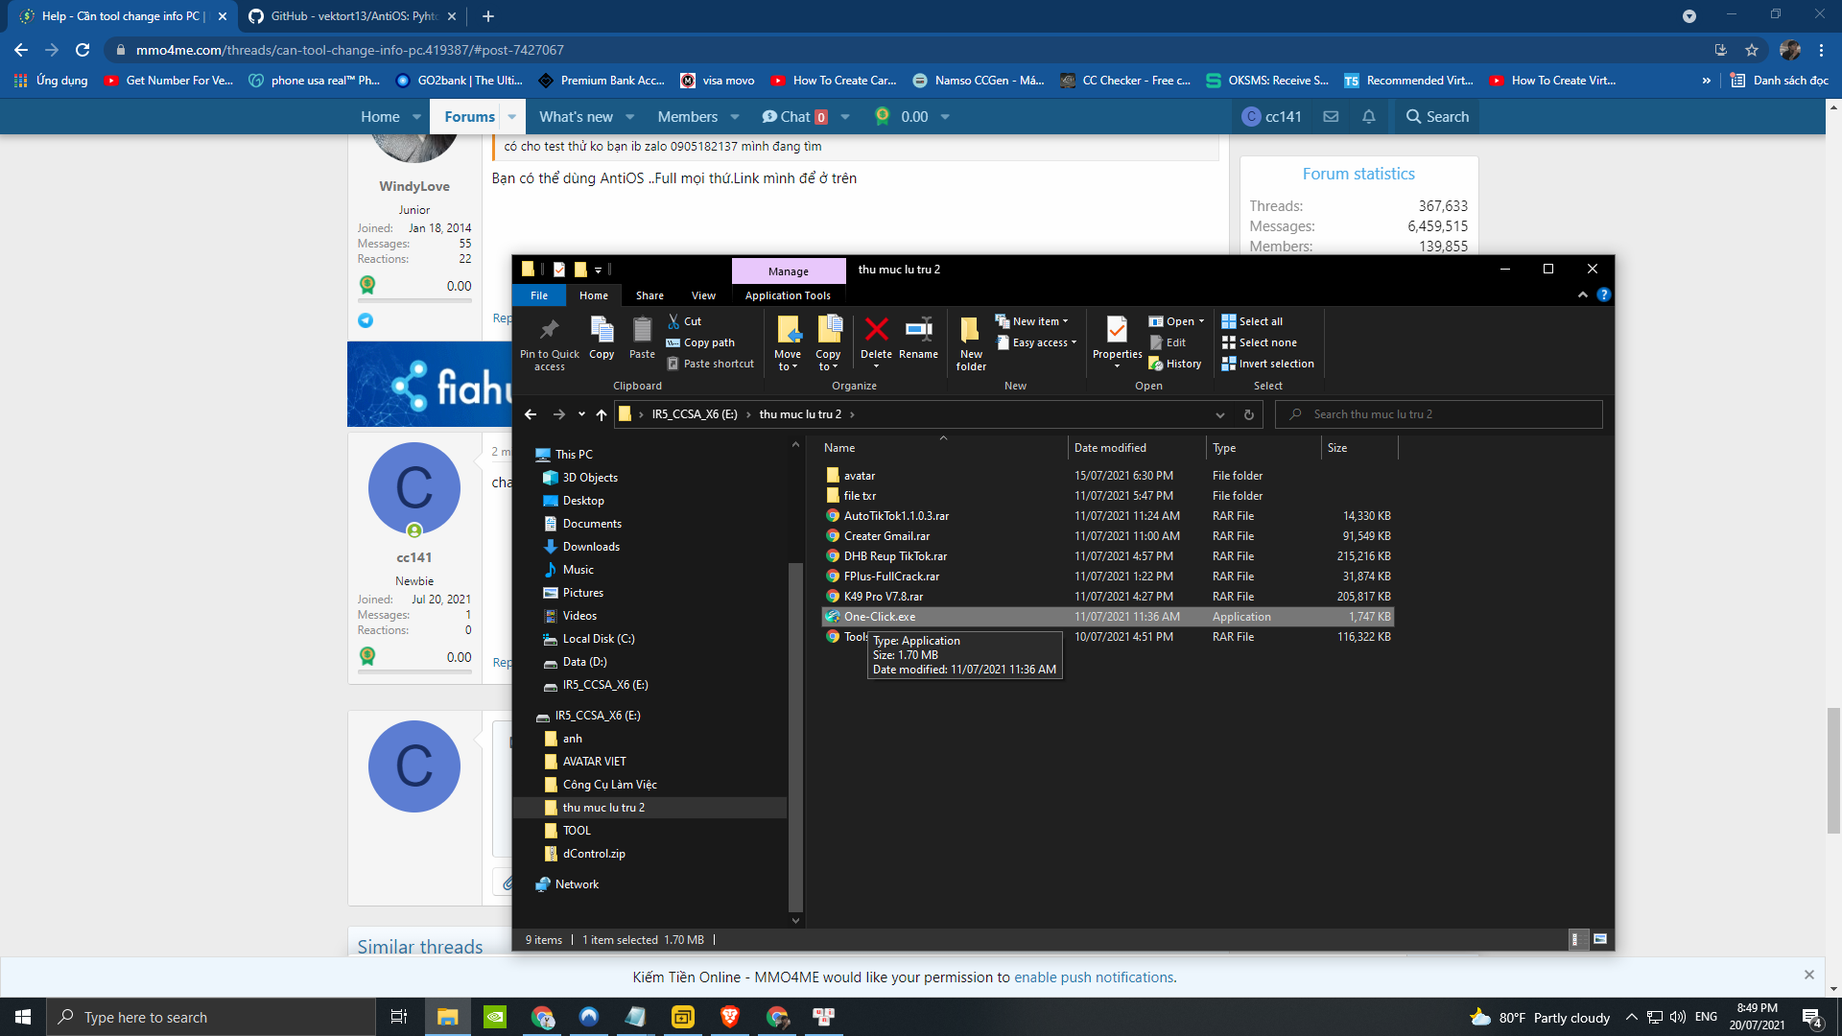The image size is (1842, 1036).
Task: Open the Share ribbon tab
Action: coord(649,295)
